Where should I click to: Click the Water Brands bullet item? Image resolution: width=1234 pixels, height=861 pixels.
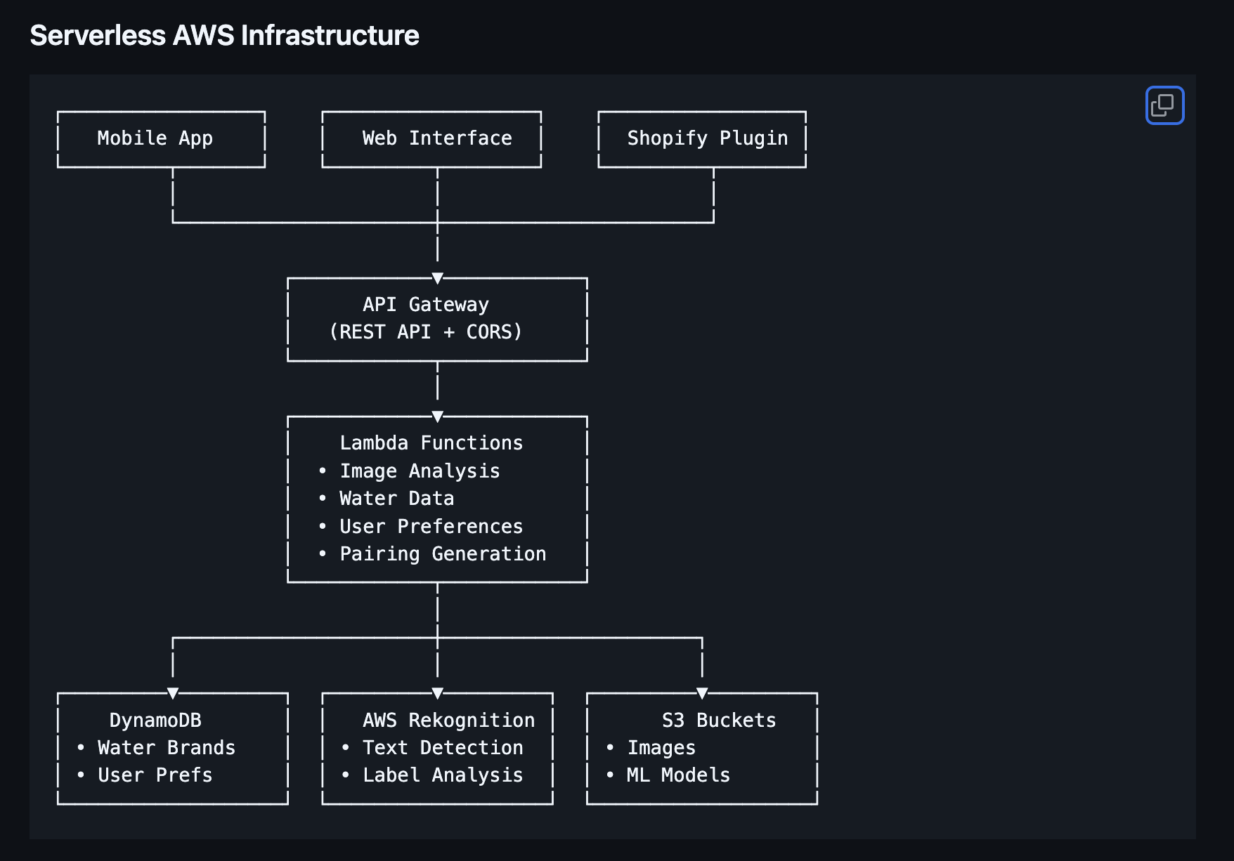[x=167, y=748]
